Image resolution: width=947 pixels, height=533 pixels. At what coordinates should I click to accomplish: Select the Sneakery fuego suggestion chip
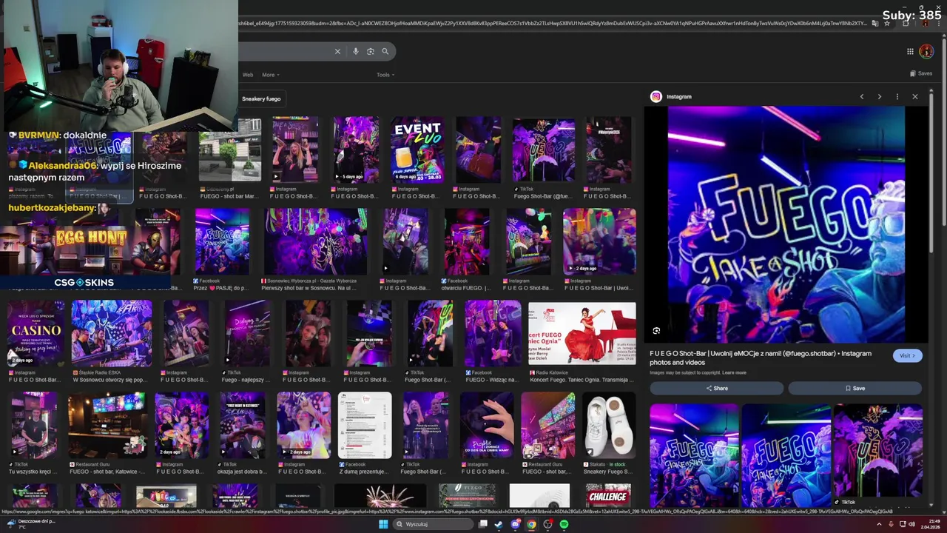[261, 98]
